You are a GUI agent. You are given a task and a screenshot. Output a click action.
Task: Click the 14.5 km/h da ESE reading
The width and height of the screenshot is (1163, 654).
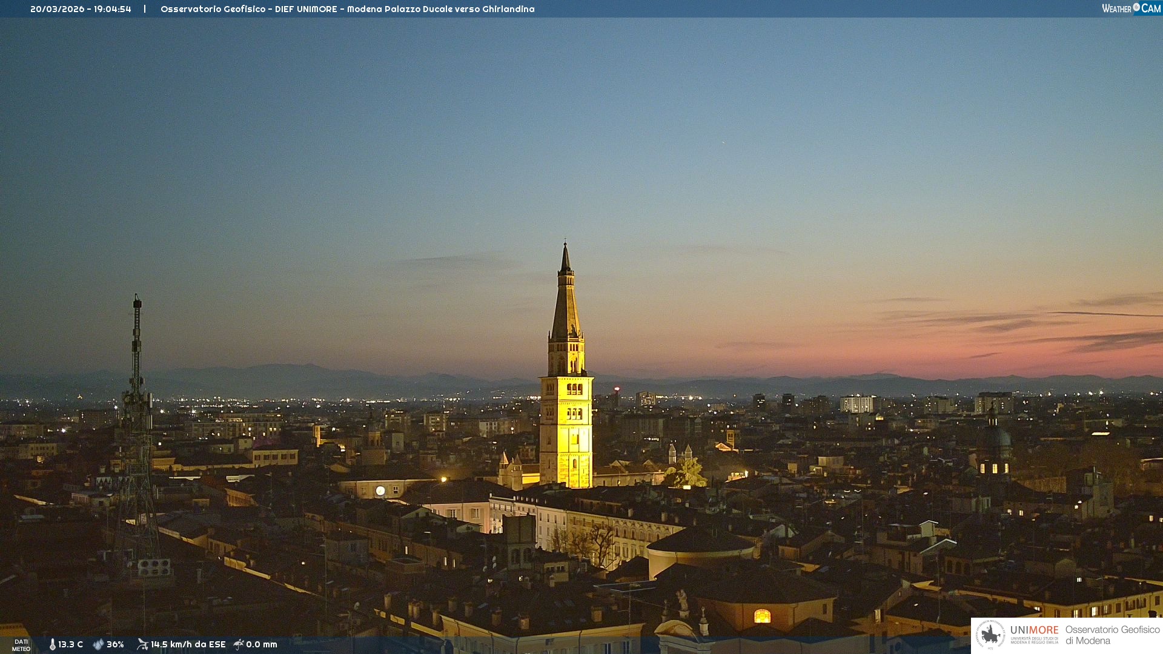point(188,644)
